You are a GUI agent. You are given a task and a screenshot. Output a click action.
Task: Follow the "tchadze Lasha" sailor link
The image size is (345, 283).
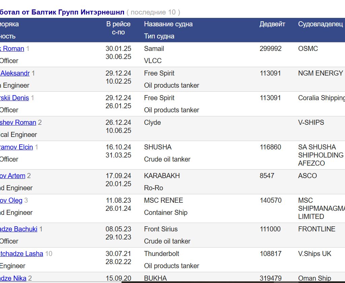tap(22, 254)
